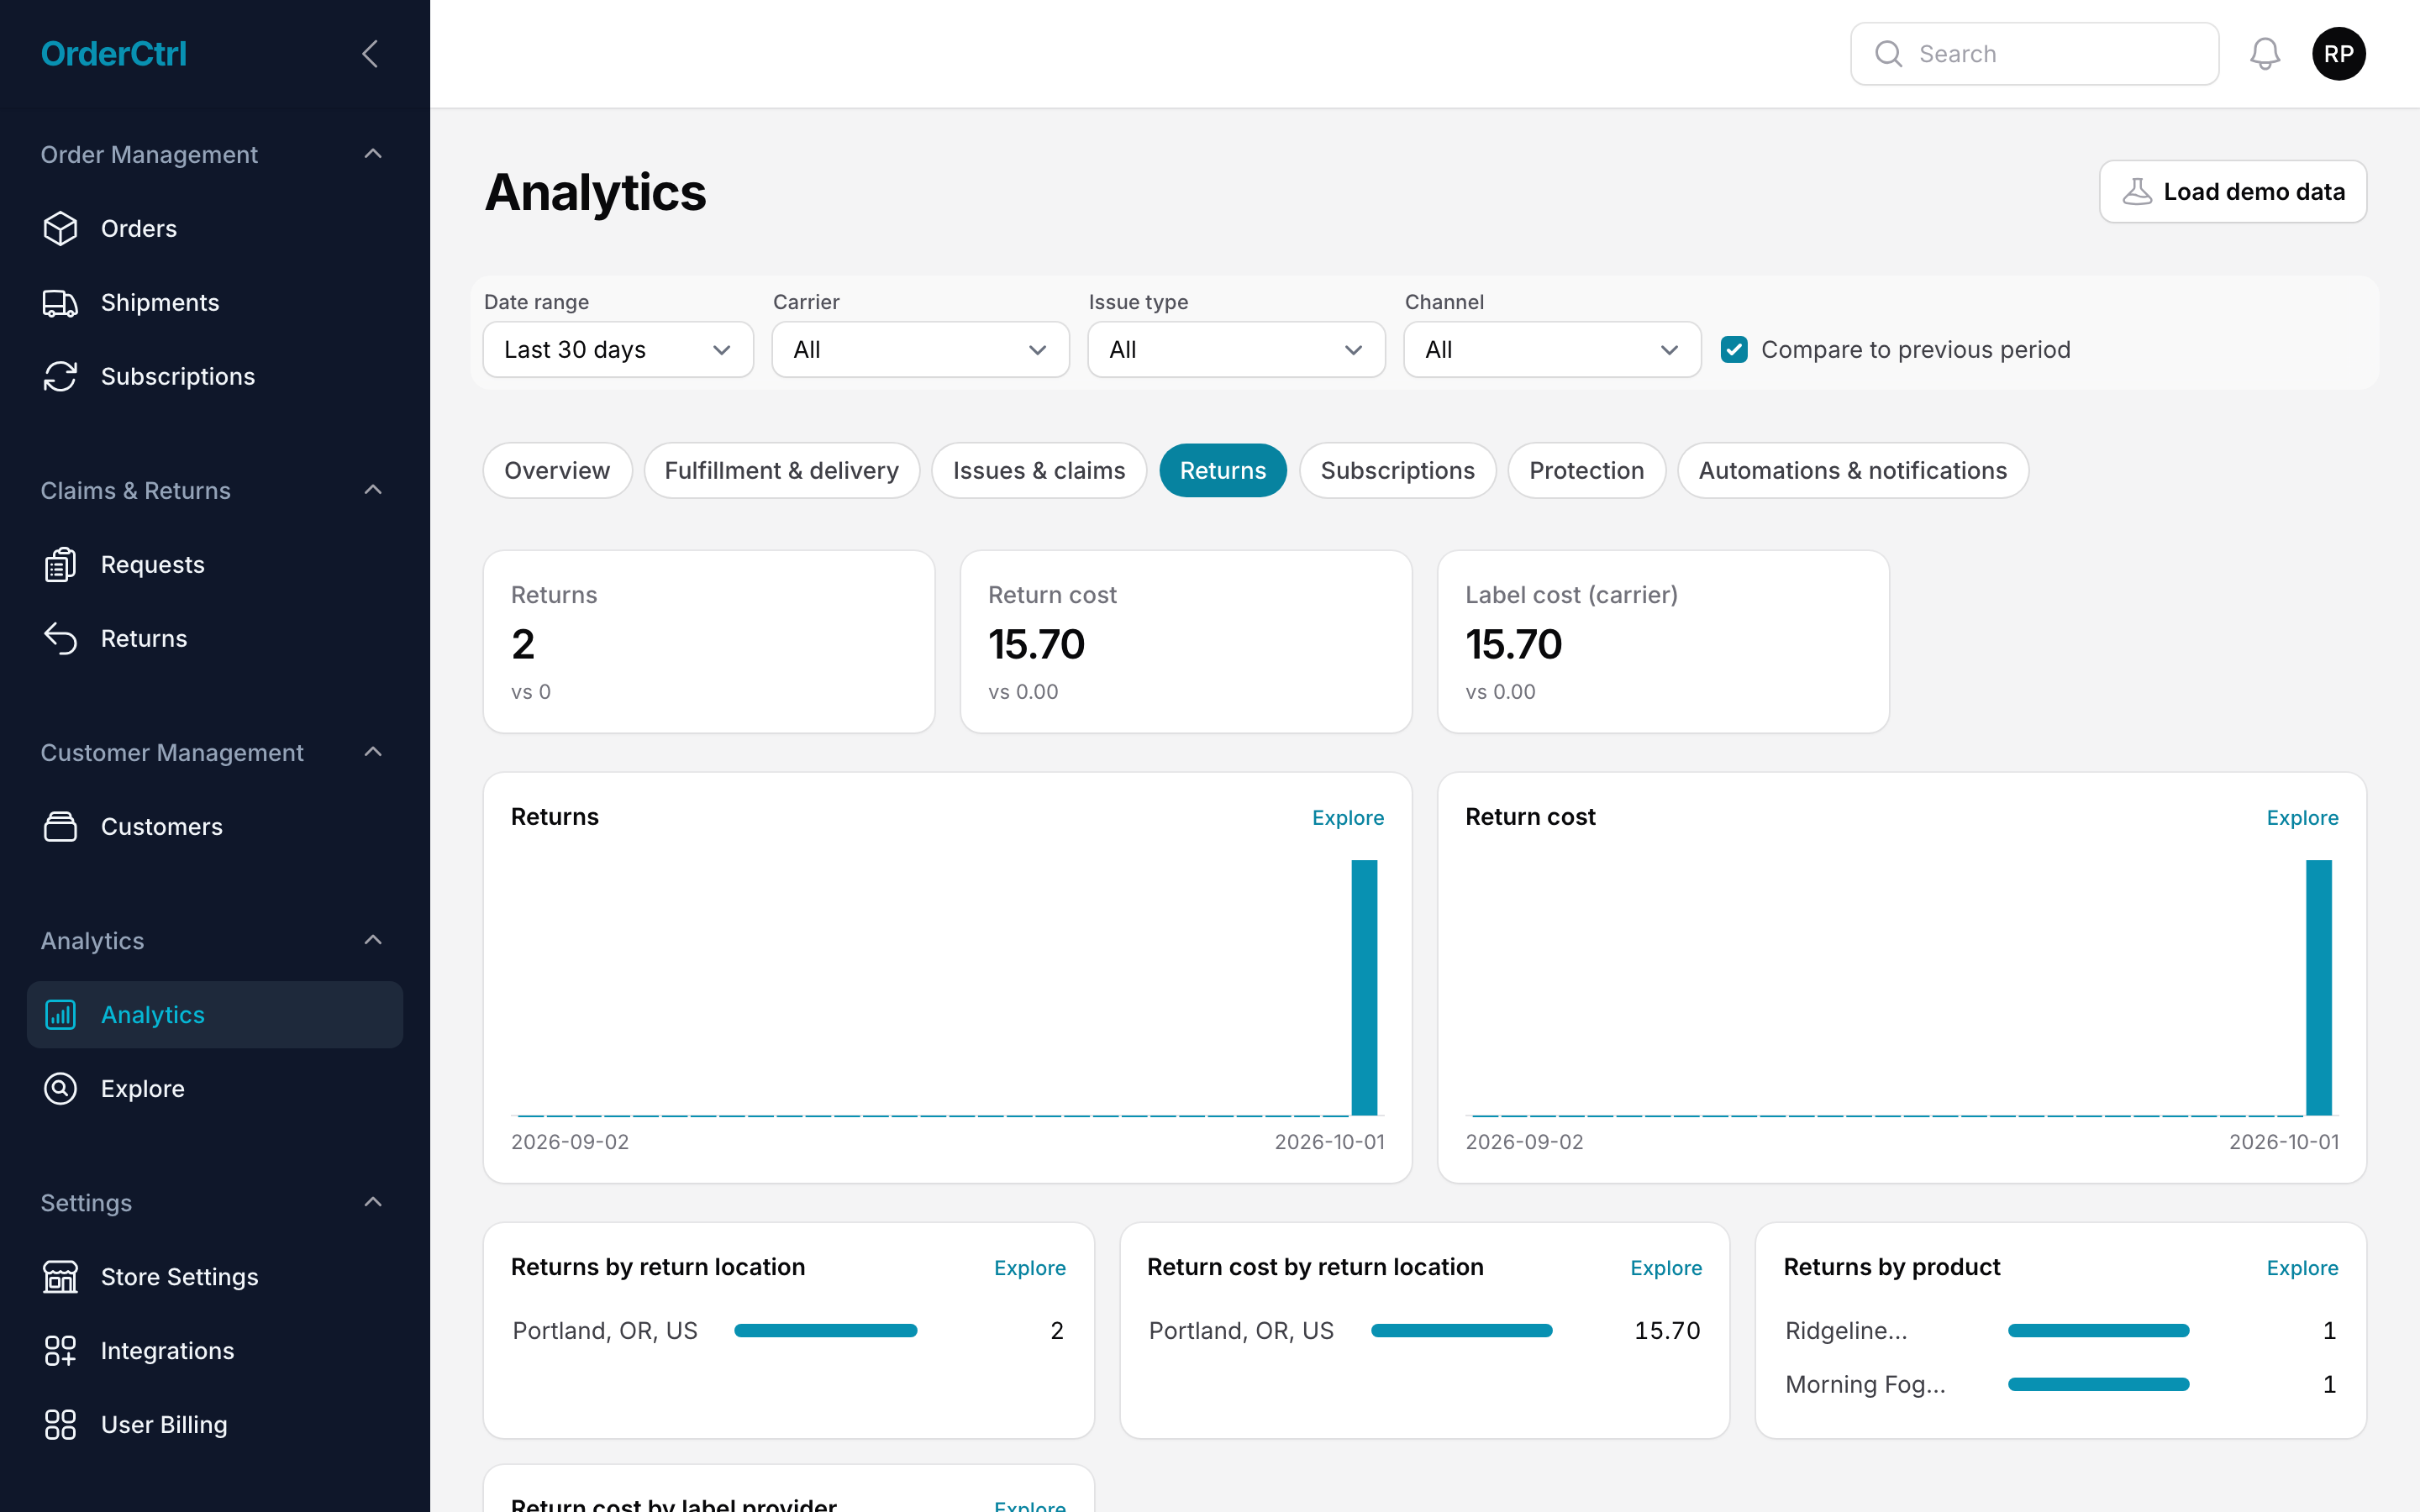Switch to Issues & claims tab
The width and height of the screenshot is (2420, 1512).
click(x=1038, y=470)
